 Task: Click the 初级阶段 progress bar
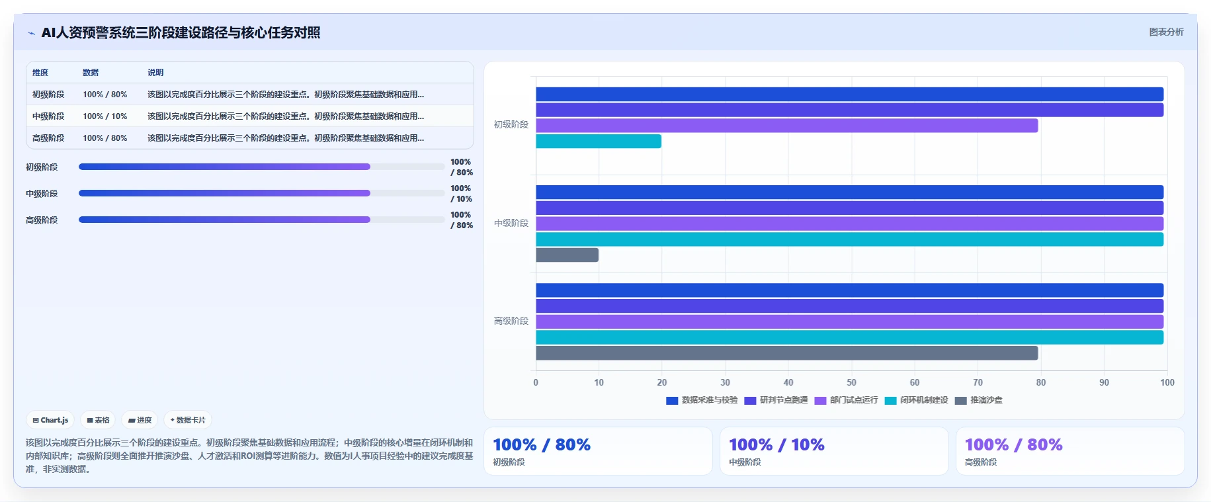click(x=262, y=167)
